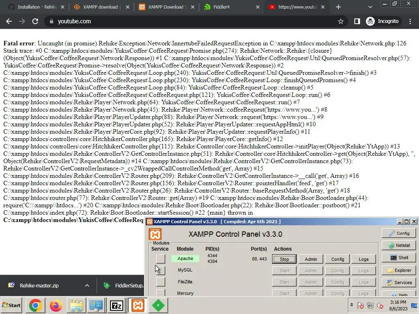Show hidden system tray icons
The height and width of the screenshot is (314, 419).
[x=351, y=305]
